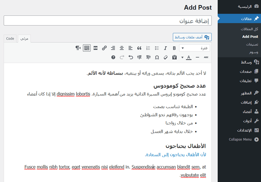Switch to the Code editor tab
Image resolution: width=261 pixels, height=182 pixels.
click(x=10, y=38)
